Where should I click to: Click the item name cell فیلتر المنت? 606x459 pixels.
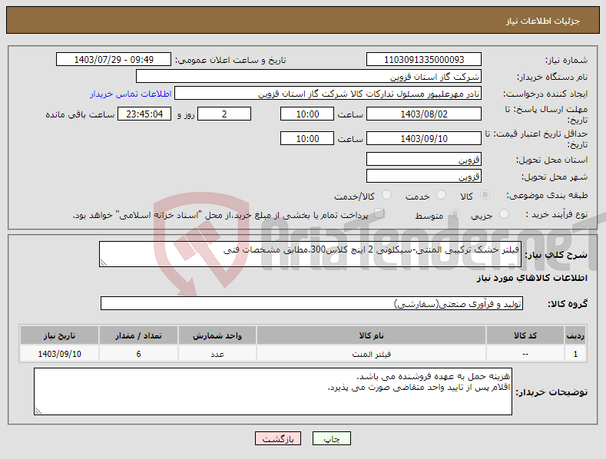(x=371, y=354)
